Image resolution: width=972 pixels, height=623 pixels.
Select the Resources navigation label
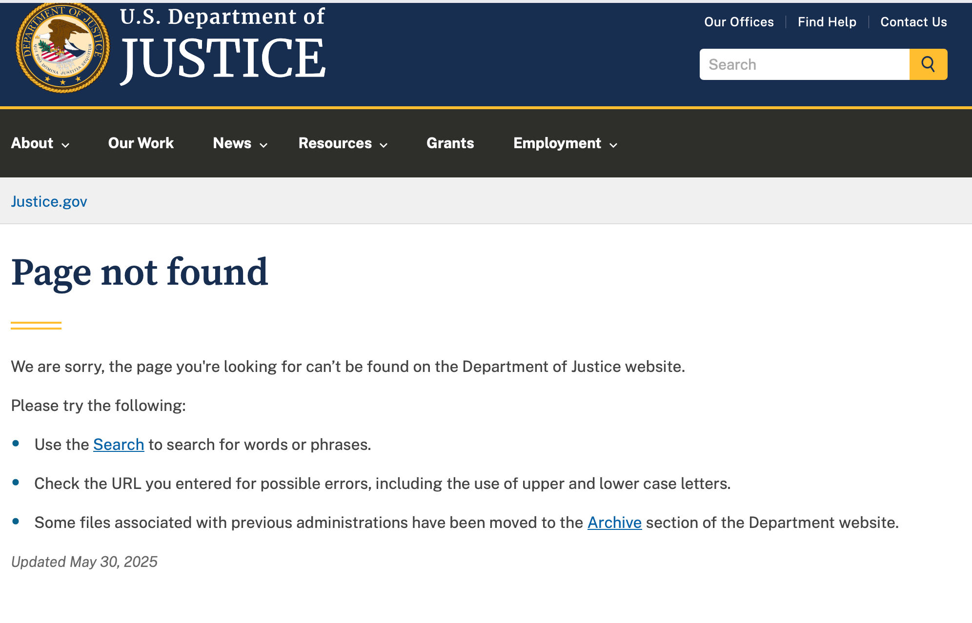pos(335,143)
